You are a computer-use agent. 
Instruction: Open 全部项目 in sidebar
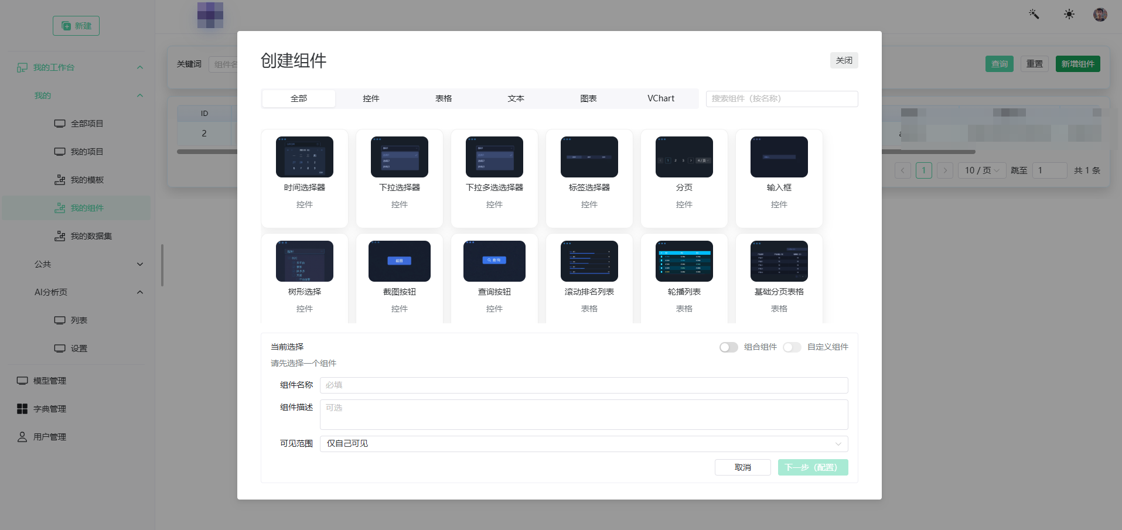click(76, 124)
